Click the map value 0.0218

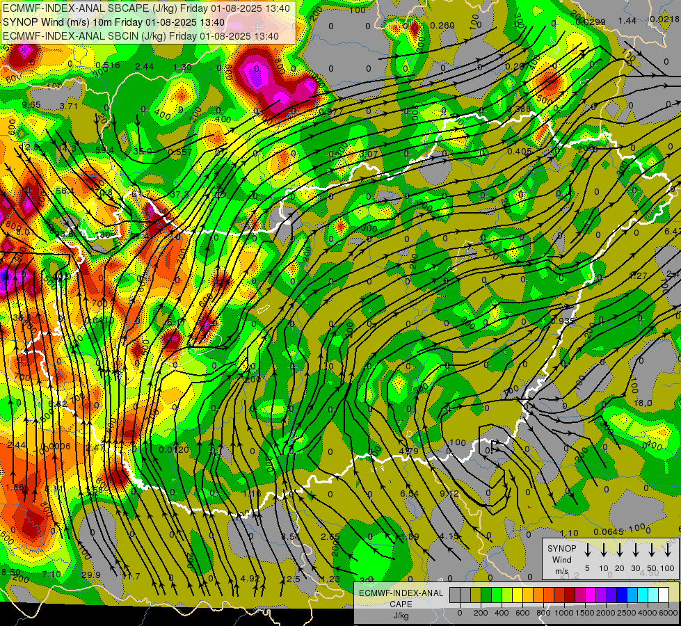[x=664, y=19]
